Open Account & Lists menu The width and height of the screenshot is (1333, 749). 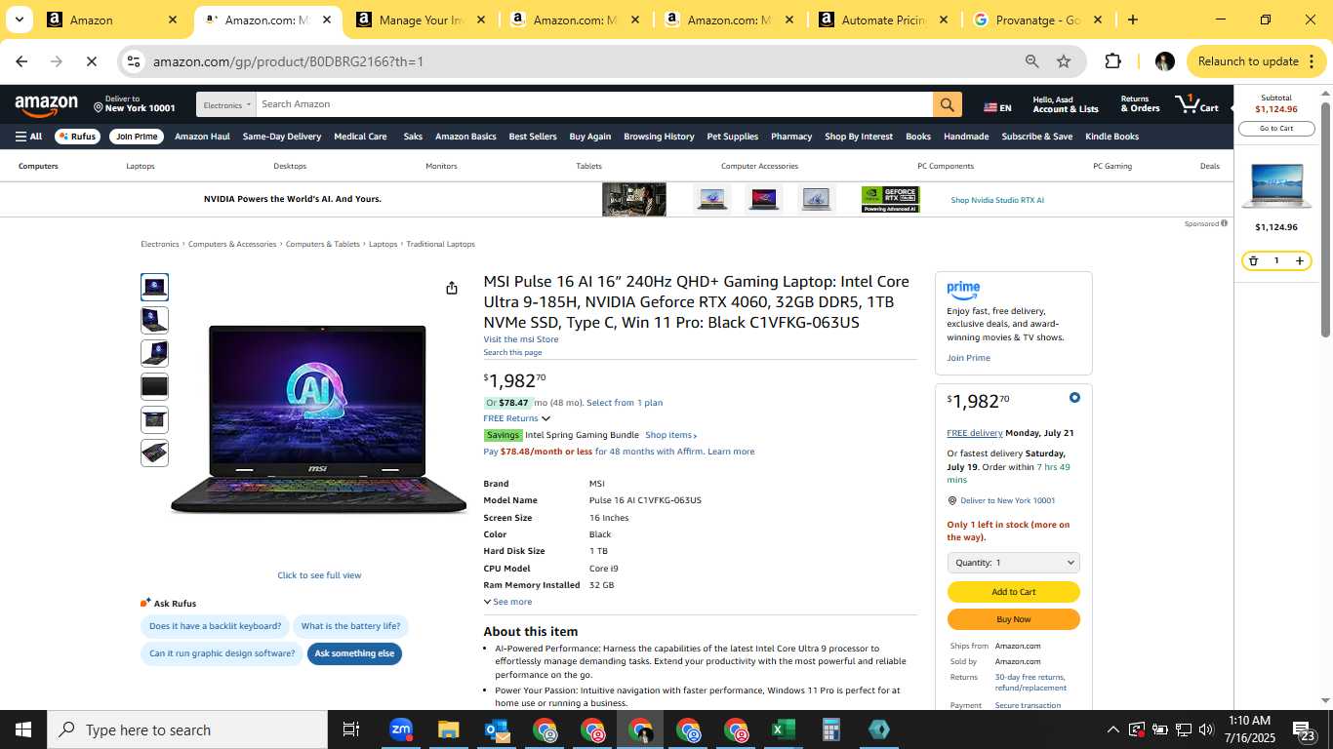tap(1066, 104)
